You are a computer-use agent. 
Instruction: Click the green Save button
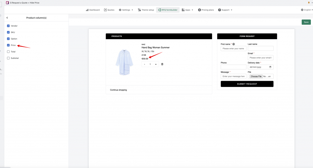click(x=306, y=22)
